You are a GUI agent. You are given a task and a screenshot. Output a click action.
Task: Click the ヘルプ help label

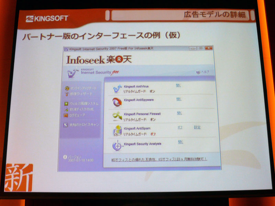click(205, 72)
